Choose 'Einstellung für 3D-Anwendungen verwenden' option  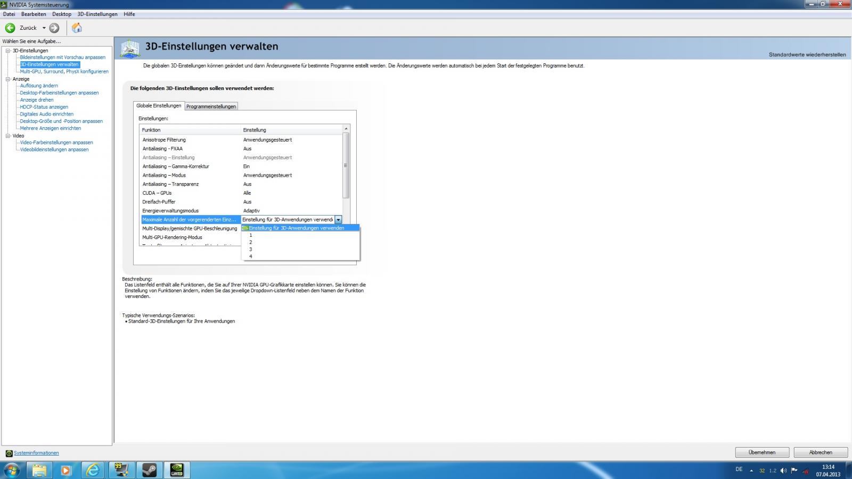click(x=300, y=228)
